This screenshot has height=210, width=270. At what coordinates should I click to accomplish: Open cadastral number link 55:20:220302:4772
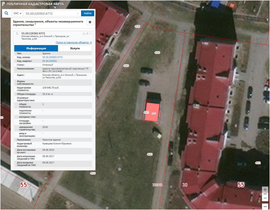point(52,57)
